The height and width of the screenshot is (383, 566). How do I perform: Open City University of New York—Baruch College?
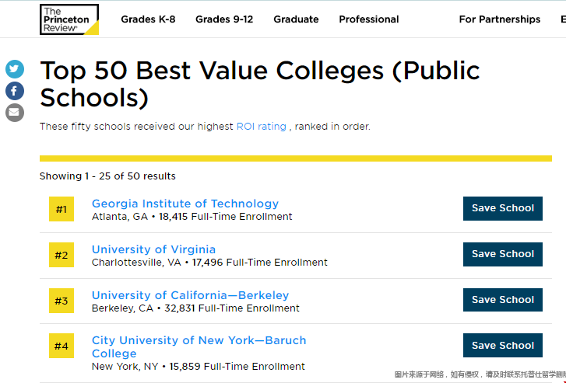point(199,347)
